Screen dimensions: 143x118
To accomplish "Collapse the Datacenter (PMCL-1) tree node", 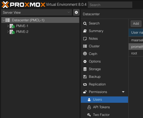I will [4, 20].
